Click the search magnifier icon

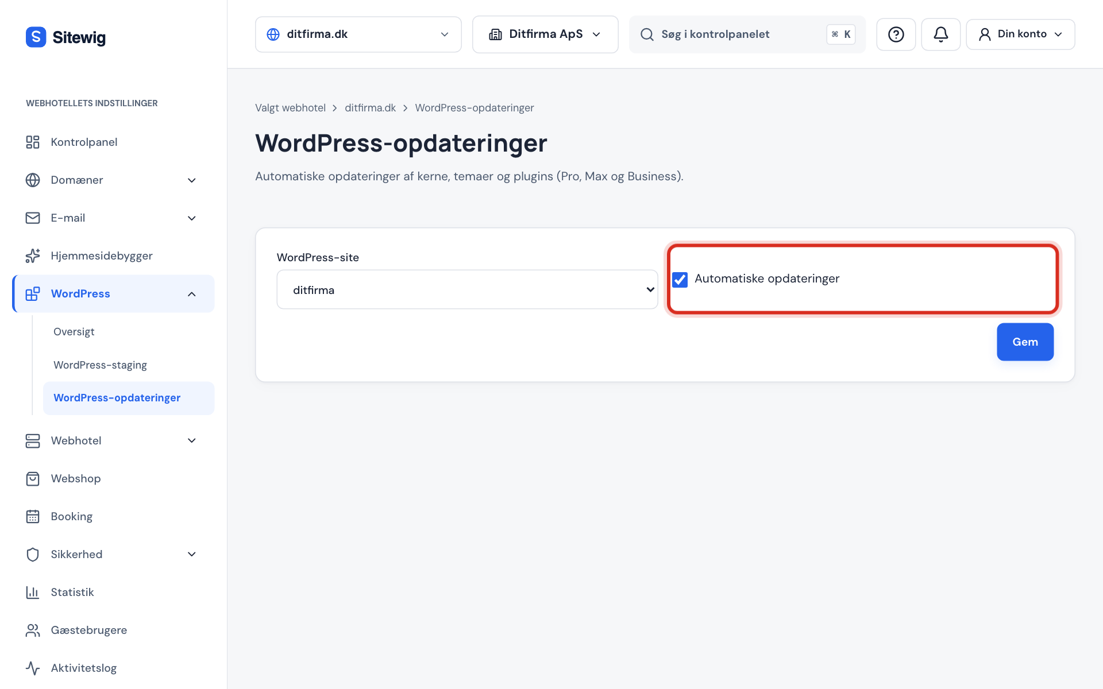647,34
